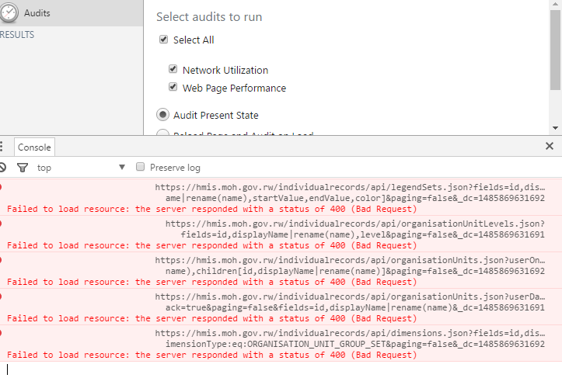Disable the Web Page Performance audit checkbox
Image resolution: width=562 pixels, height=385 pixels.
173,88
